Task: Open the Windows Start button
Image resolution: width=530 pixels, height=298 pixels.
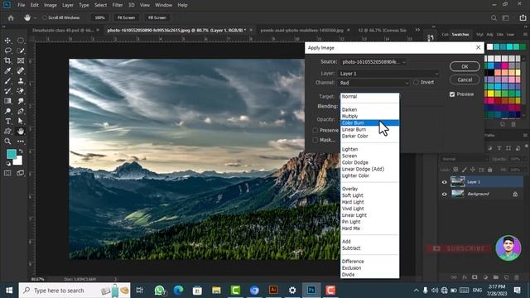Action: [x=9, y=291]
